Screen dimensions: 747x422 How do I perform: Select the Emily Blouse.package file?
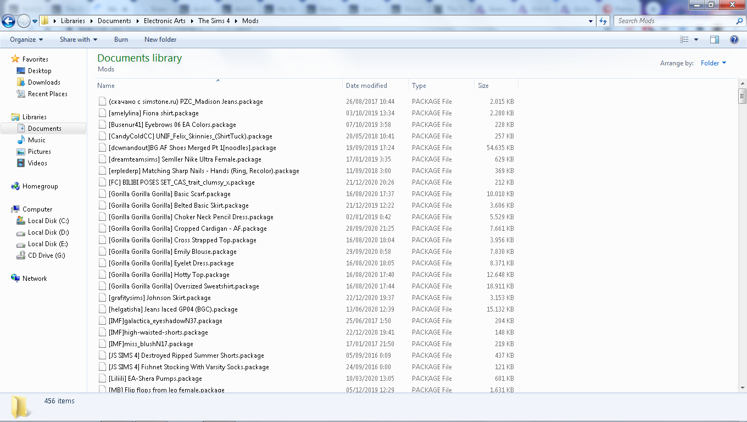pos(172,252)
